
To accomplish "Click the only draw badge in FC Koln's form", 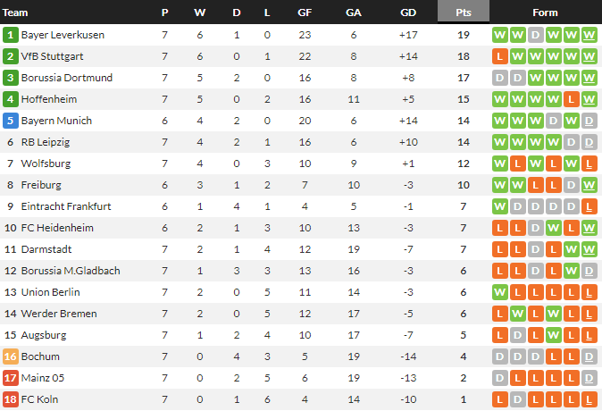I will click(x=517, y=399).
